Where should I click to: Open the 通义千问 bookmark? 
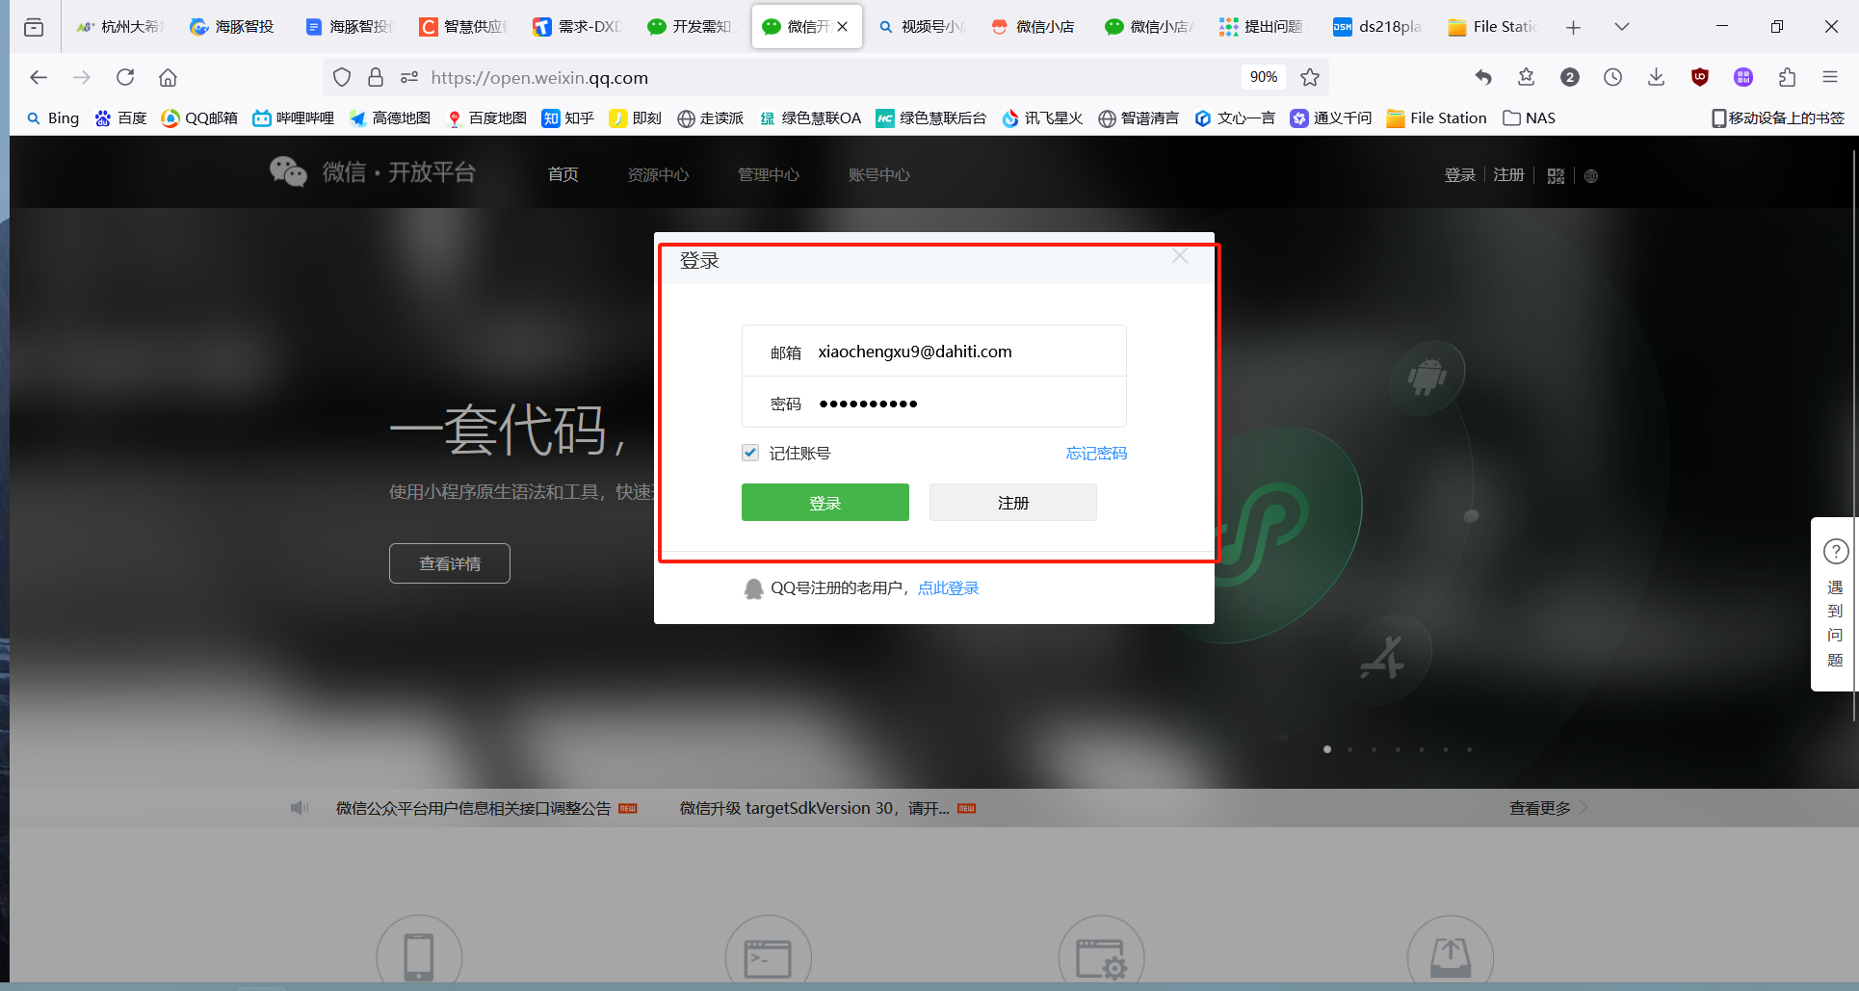click(1331, 117)
